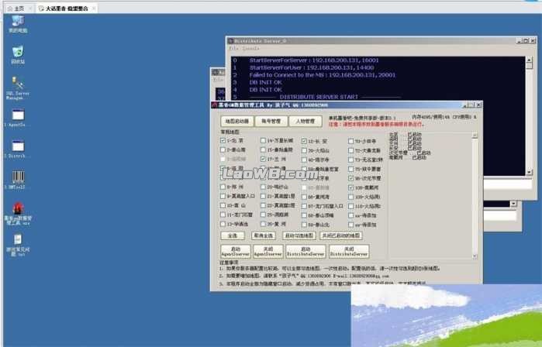The image size is (542, 347).
Task: Click the map status list vertical scrollbar
Action: (x=475, y=194)
